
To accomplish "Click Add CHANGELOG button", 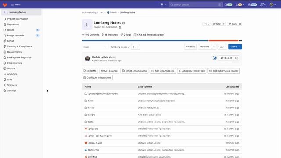I will [163, 71].
